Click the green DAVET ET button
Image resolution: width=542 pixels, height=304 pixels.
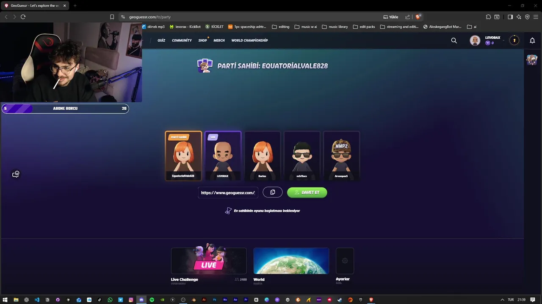tap(307, 193)
